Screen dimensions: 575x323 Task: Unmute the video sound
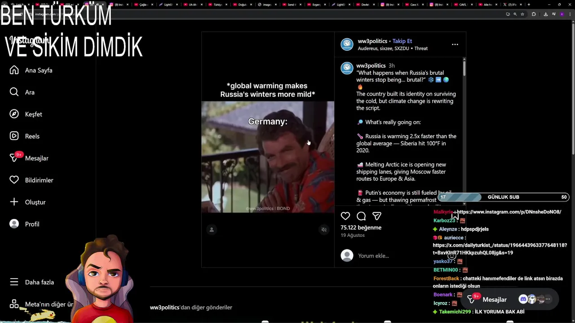point(324,230)
